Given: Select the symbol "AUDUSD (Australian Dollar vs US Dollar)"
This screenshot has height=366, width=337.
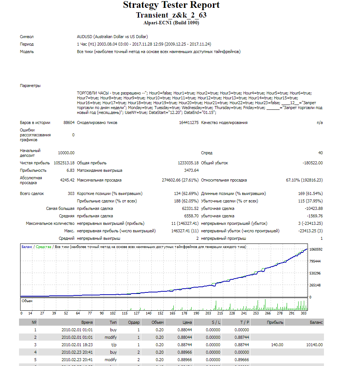Looking at the screenshot, I should pyautogui.click(x=112, y=37).
